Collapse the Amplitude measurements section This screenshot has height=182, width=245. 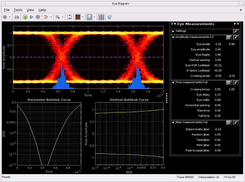pos(173,37)
